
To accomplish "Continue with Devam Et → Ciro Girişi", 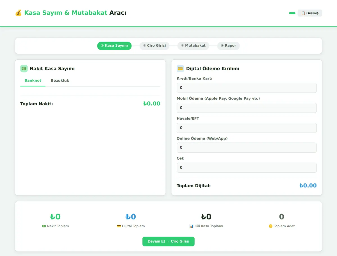I will (168, 241).
